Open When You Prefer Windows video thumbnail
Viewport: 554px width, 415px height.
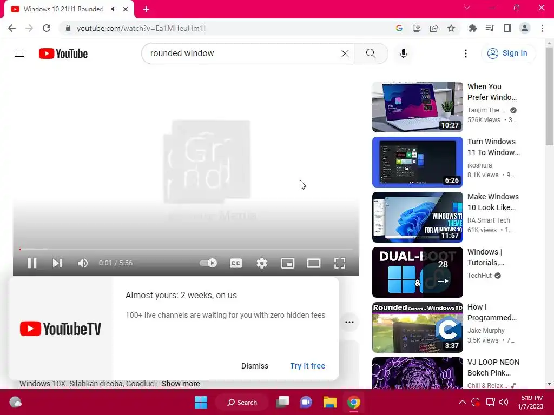click(x=417, y=107)
